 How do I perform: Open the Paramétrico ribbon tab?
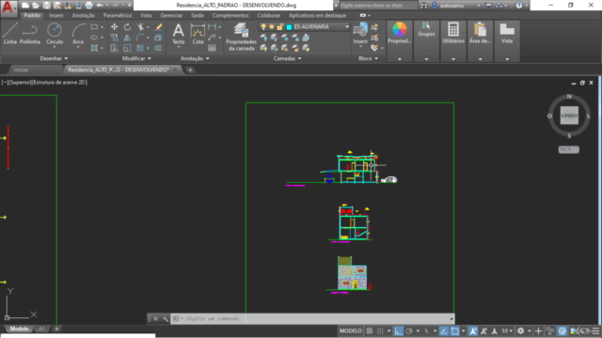coord(118,15)
